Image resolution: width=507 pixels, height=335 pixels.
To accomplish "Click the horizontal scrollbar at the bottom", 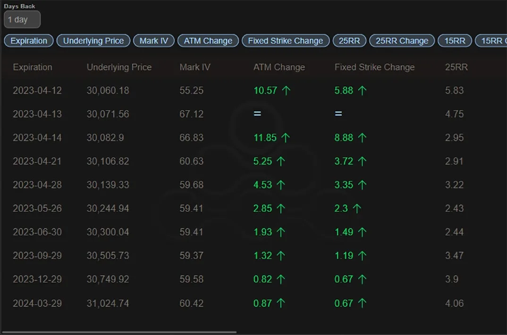I will coord(119,332).
